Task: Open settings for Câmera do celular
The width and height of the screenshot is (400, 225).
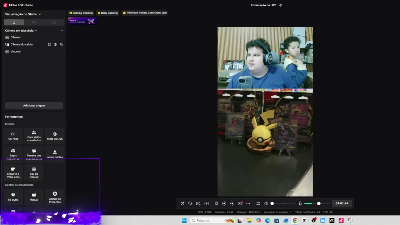Action: (49, 44)
